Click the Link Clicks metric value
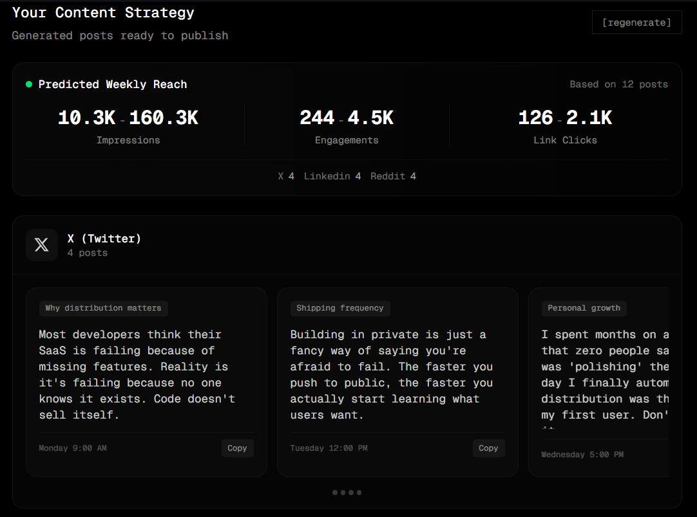This screenshot has width=697, height=517. tap(565, 118)
